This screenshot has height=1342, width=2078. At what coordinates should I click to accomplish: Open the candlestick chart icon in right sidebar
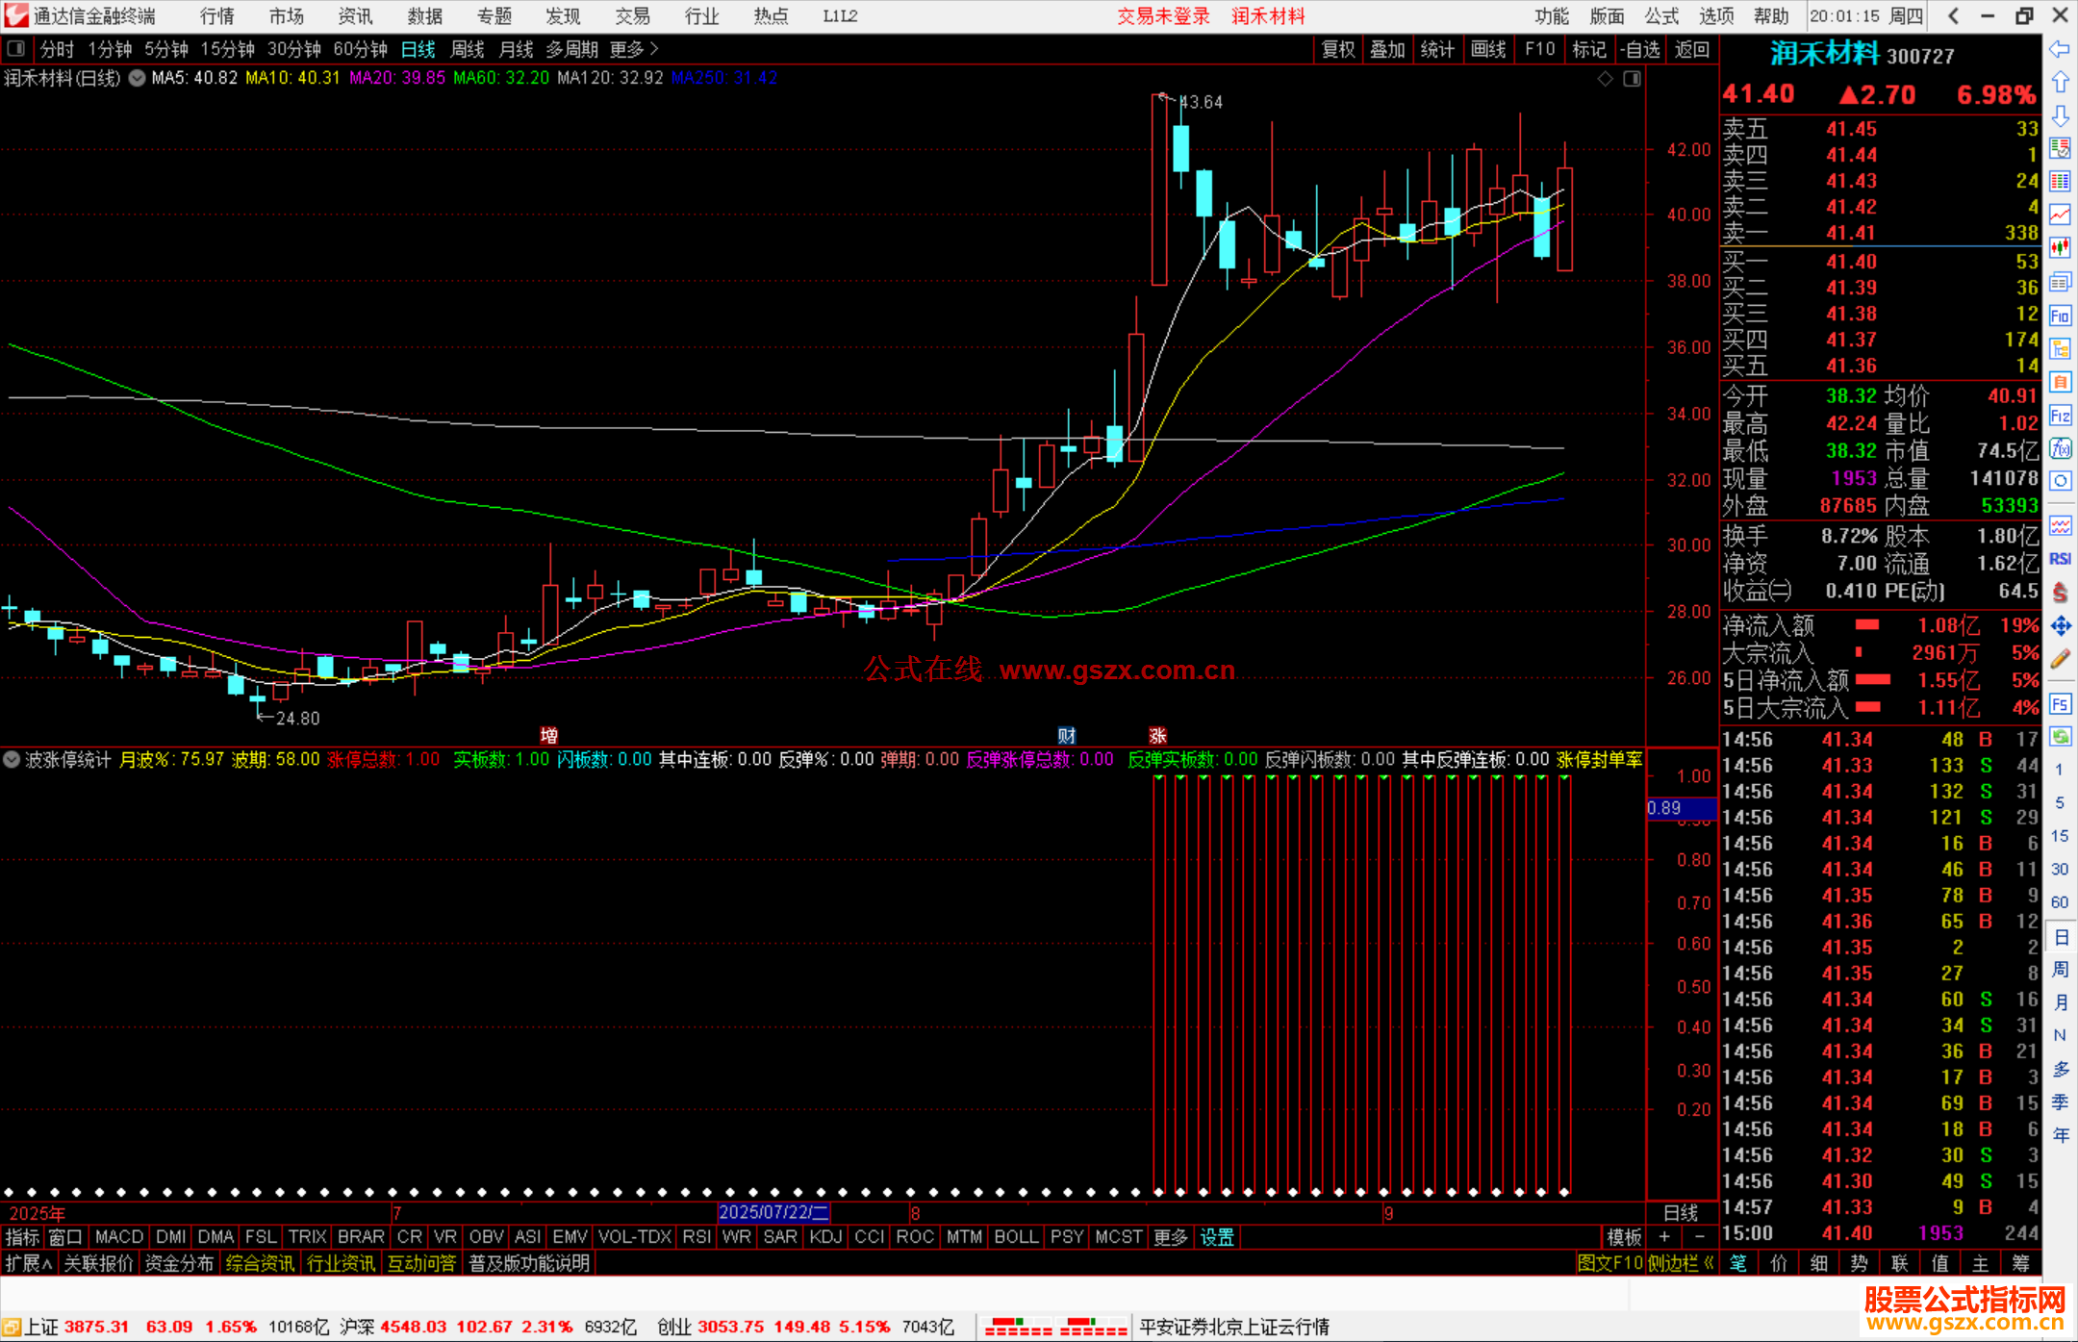coord(2060,248)
